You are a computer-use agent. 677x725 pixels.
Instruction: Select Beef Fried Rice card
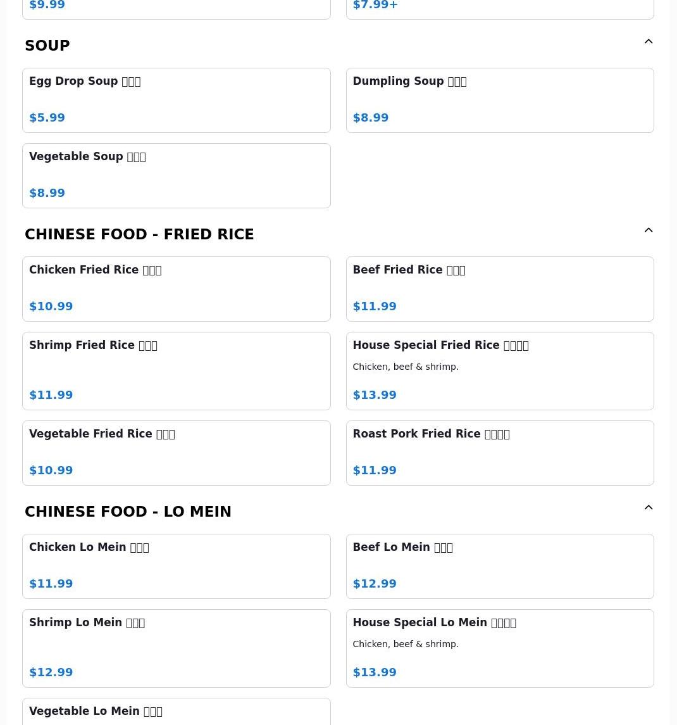[x=499, y=289]
